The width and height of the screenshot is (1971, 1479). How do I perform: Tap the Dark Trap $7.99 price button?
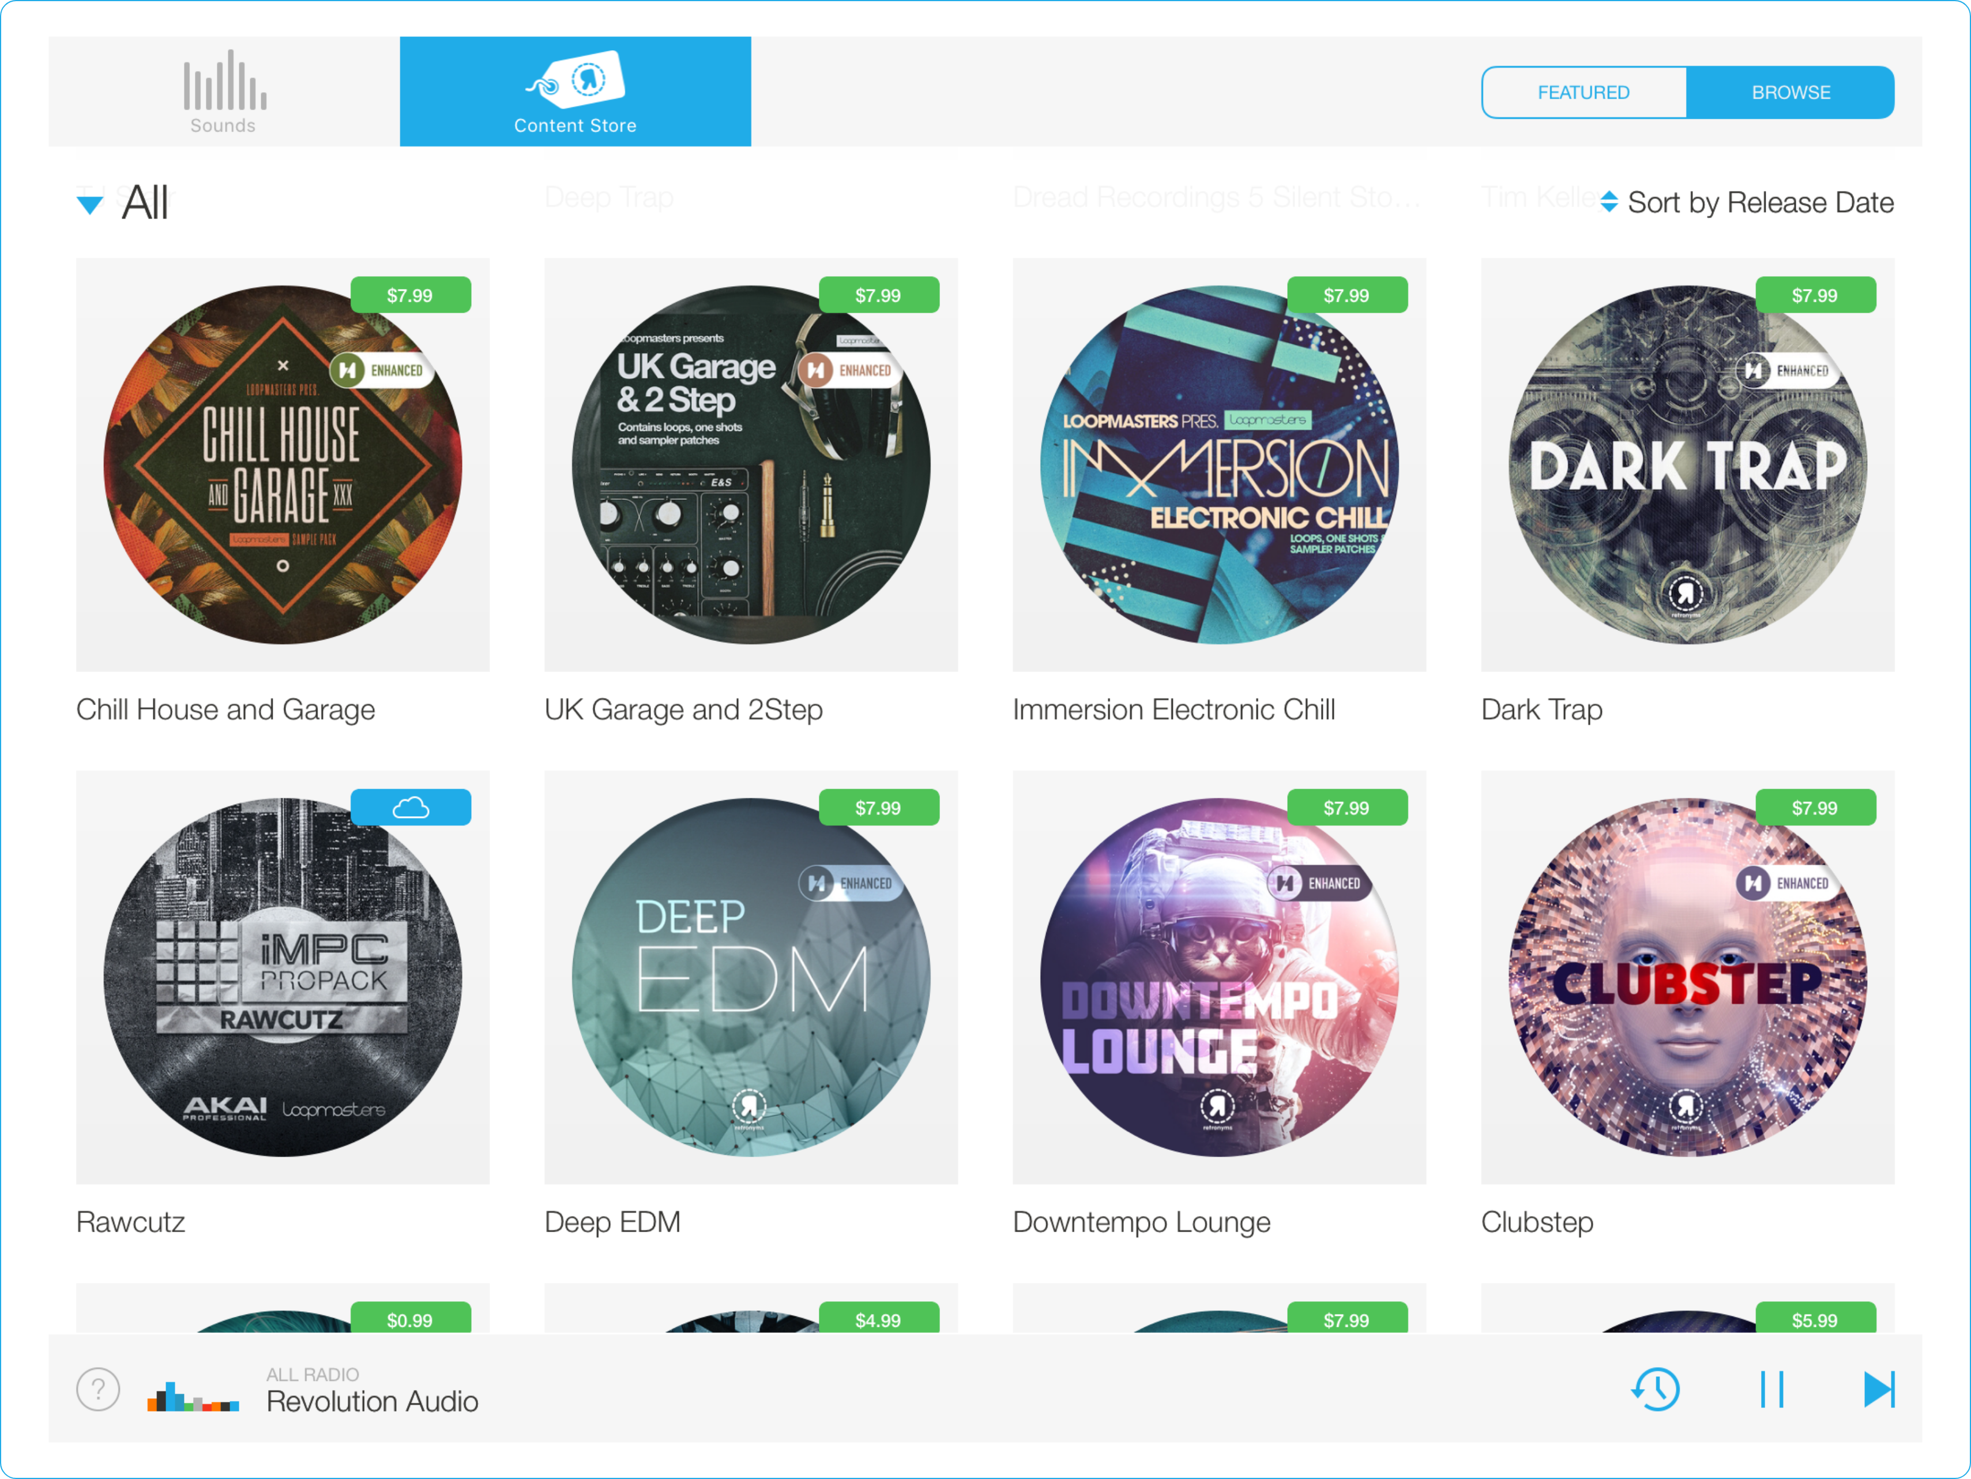1814,295
